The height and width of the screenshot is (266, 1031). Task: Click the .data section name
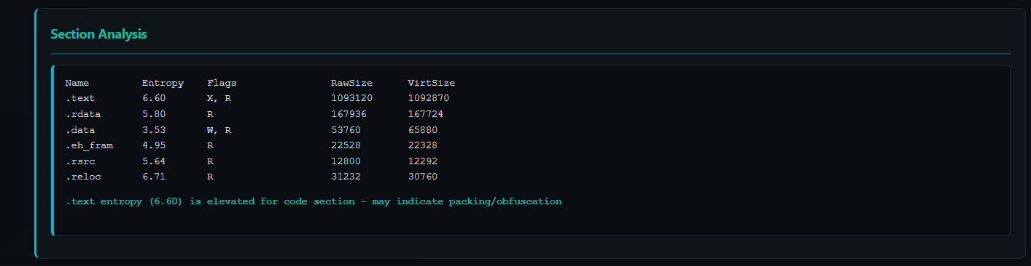80,129
